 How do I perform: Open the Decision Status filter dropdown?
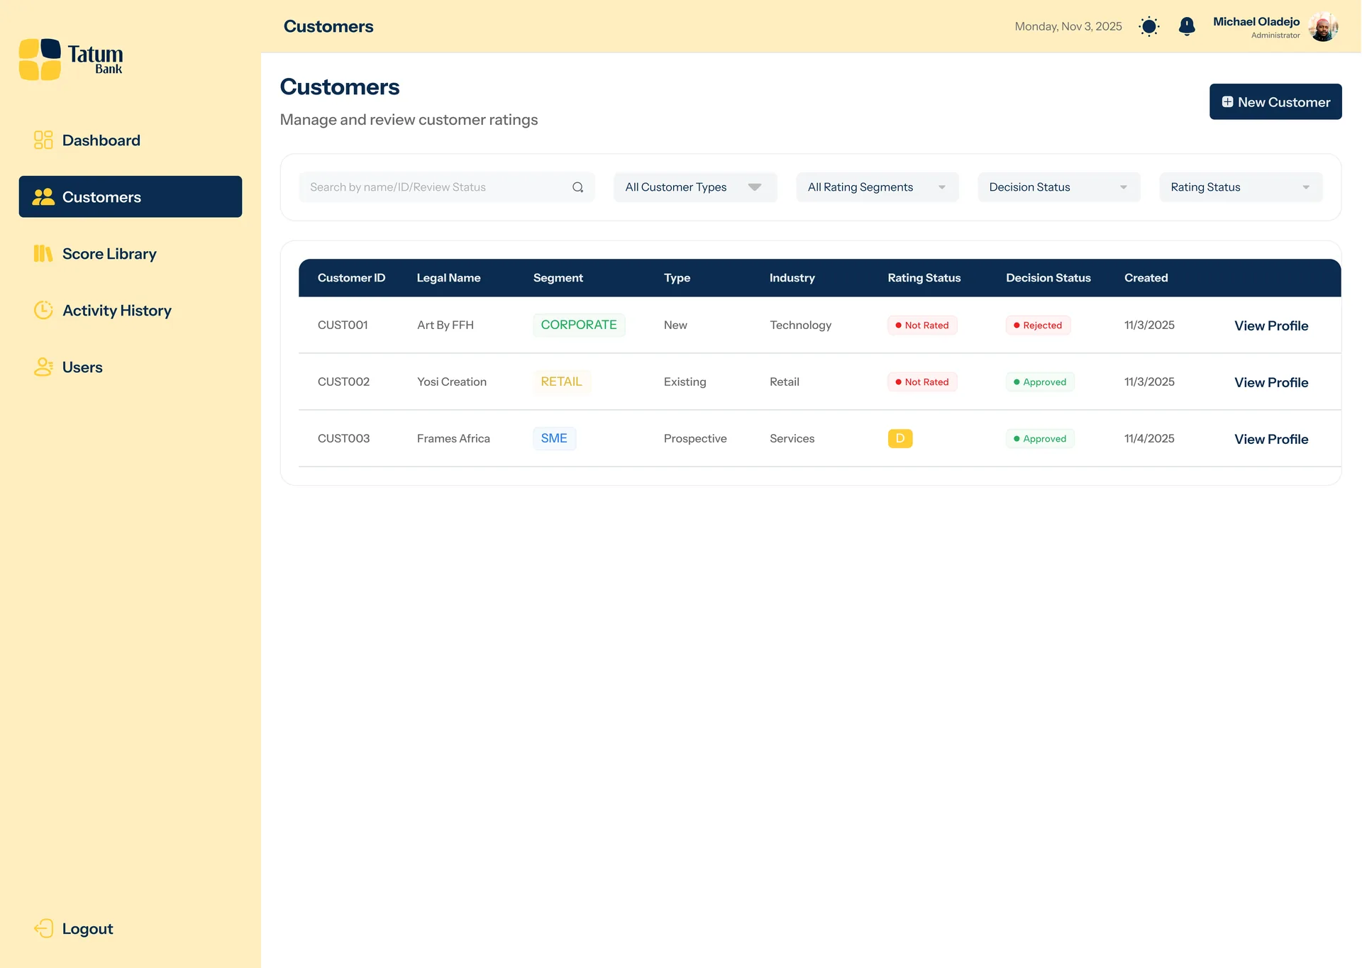(1058, 187)
